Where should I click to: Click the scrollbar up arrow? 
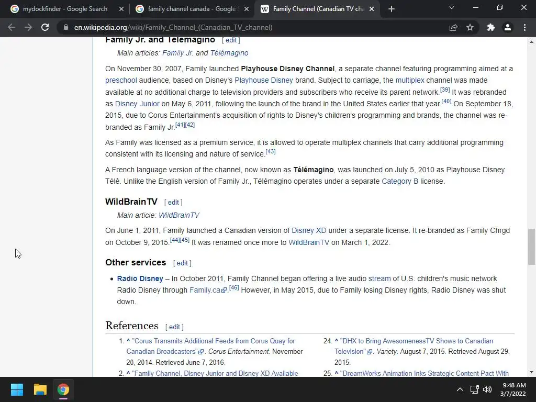click(531, 42)
